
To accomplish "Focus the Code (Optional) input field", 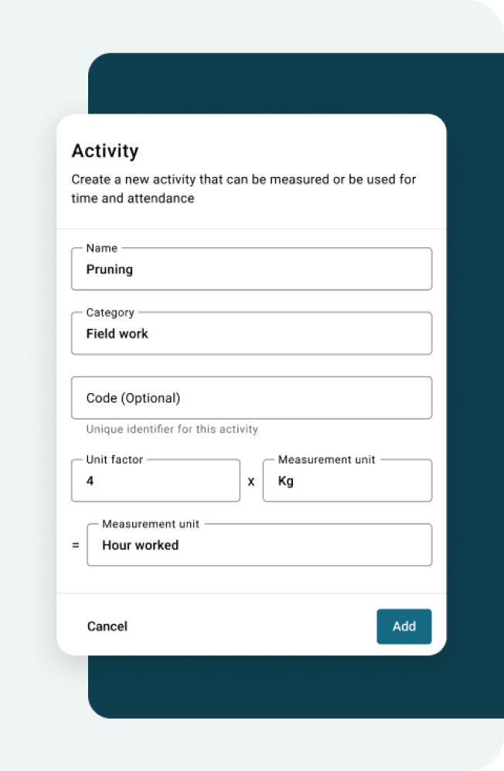I will click(251, 398).
